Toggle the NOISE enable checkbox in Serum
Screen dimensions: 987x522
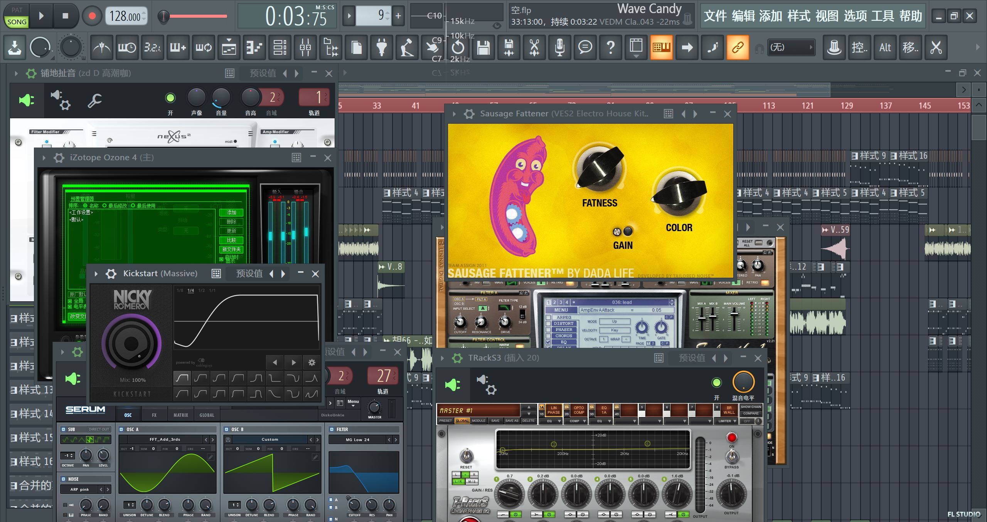63,479
